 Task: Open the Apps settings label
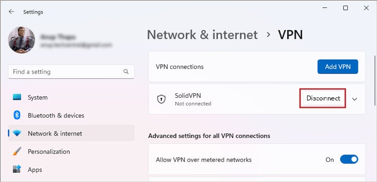click(35, 169)
